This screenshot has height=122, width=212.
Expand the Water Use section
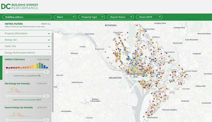point(27,46)
